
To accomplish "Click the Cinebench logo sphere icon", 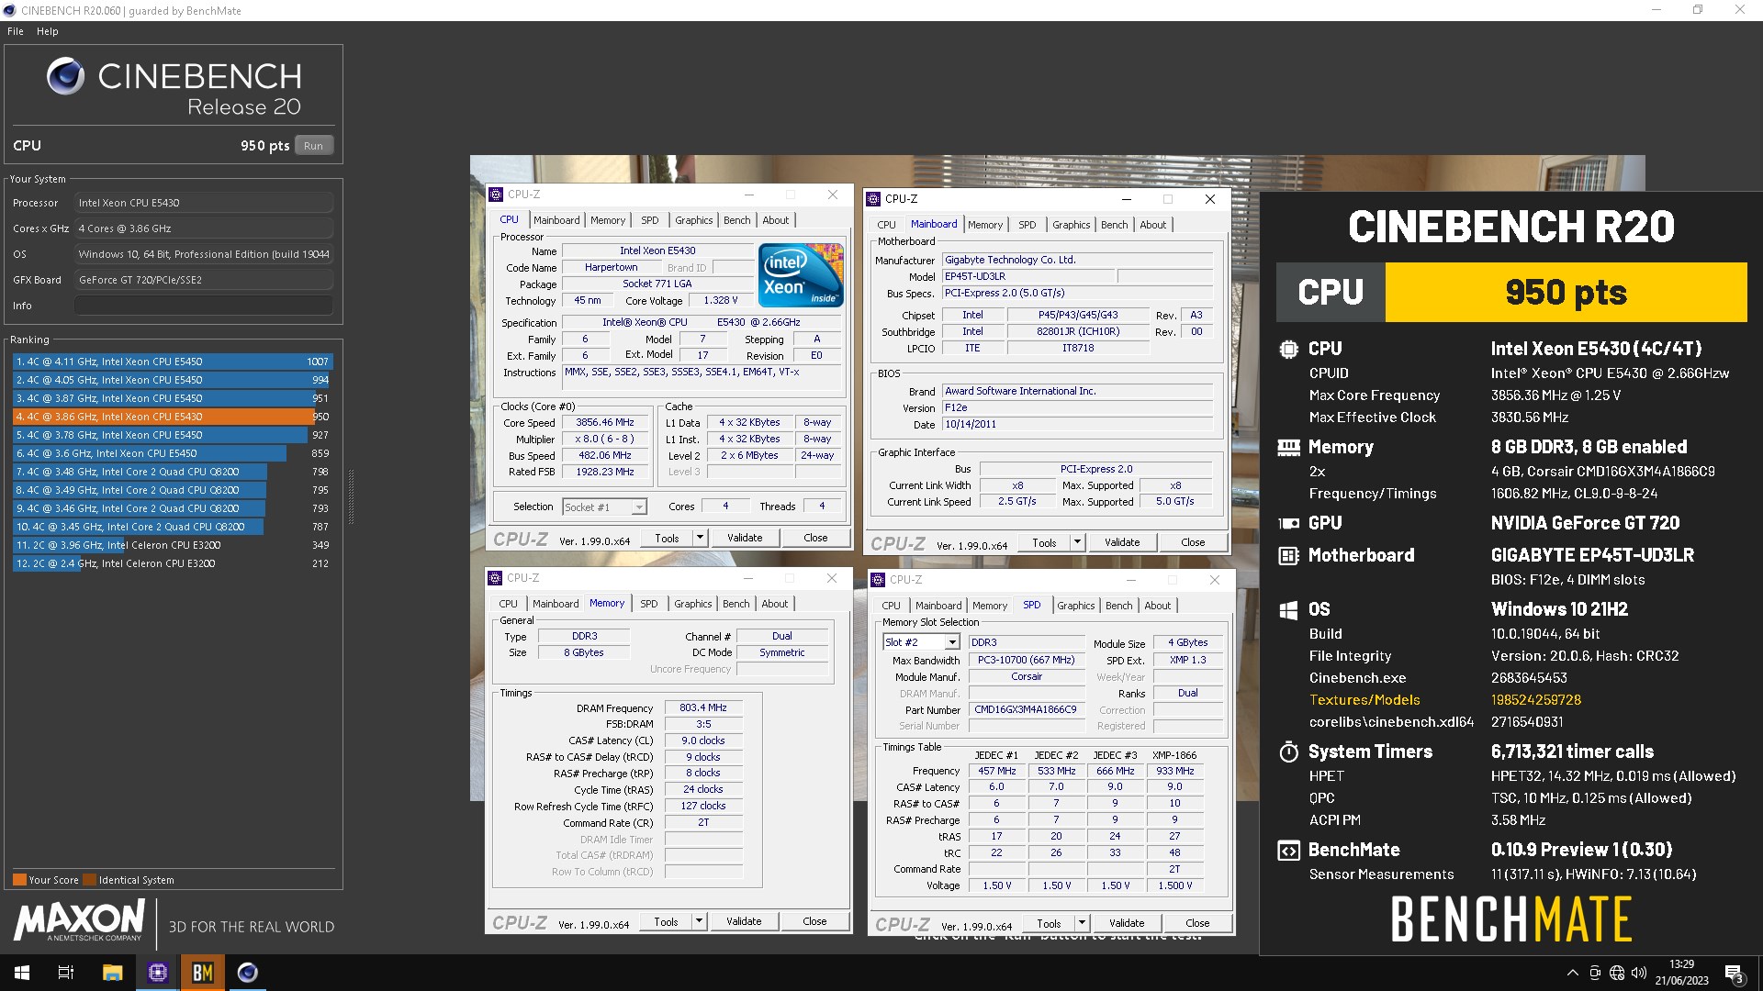I will 65,76.
